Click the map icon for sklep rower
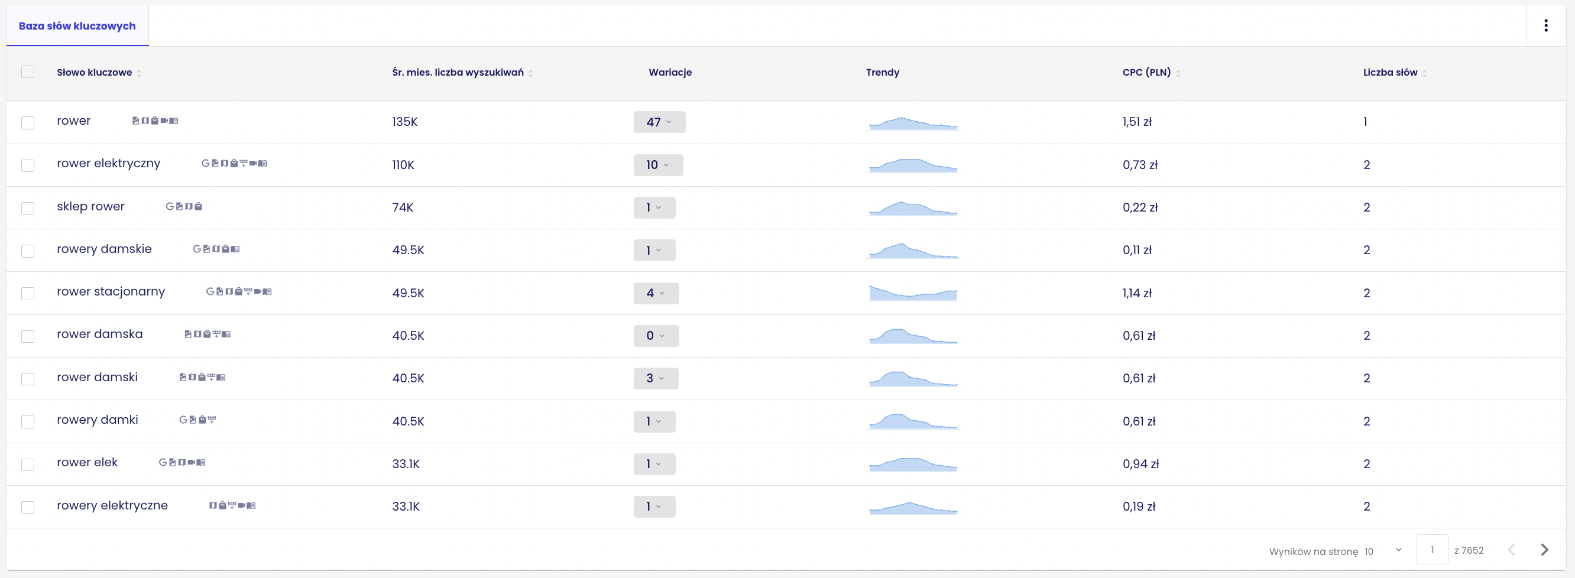The image size is (1575, 578). 189,206
